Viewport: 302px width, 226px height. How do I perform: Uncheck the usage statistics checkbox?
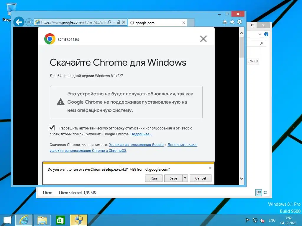pyautogui.click(x=52, y=128)
